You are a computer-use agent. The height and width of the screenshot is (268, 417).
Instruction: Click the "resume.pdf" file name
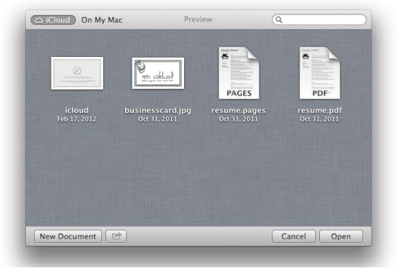pyautogui.click(x=320, y=111)
